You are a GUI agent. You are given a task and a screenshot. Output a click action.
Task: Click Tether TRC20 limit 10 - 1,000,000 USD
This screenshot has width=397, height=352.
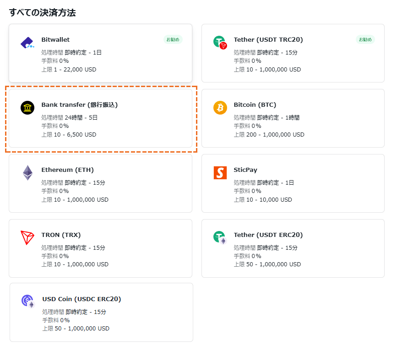[x=267, y=69]
